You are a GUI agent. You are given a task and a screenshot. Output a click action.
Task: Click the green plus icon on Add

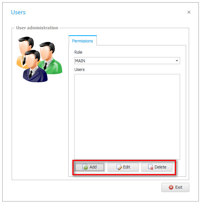(85, 167)
